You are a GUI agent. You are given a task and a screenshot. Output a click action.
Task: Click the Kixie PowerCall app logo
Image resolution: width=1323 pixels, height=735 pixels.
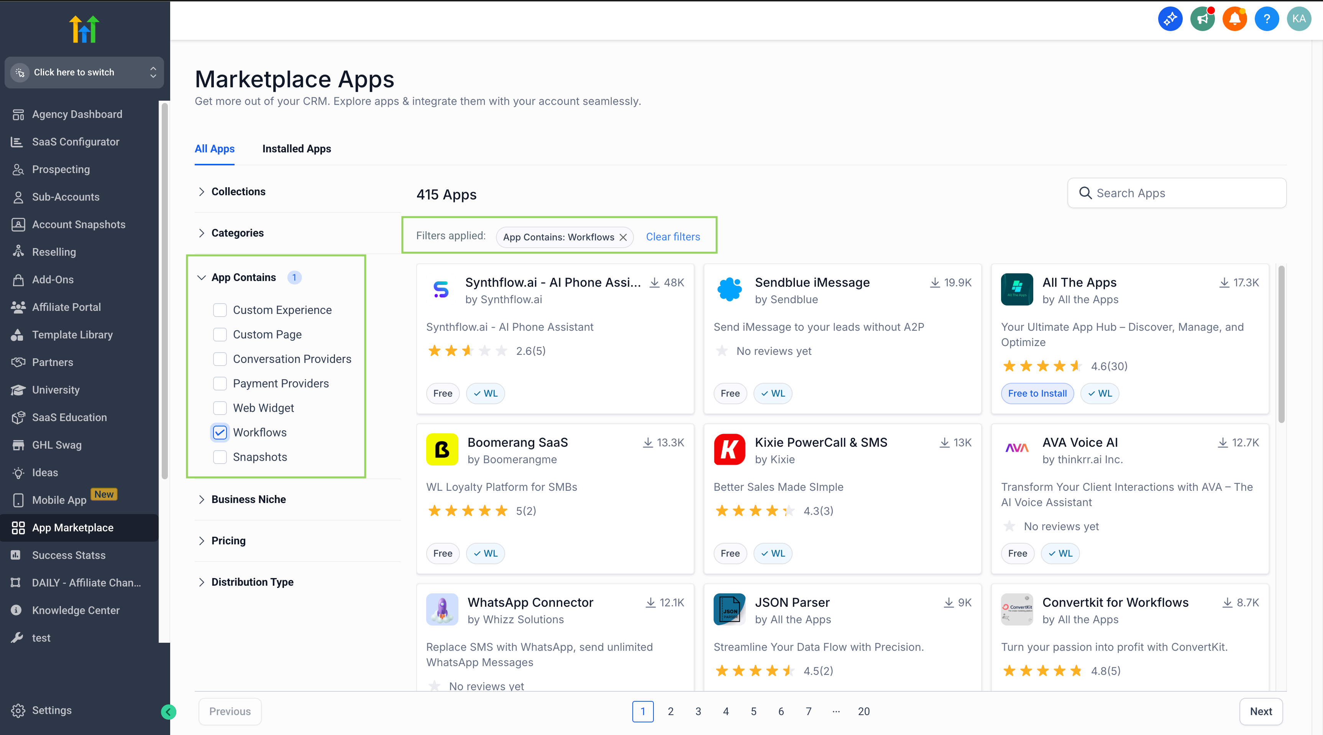point(729,449)
